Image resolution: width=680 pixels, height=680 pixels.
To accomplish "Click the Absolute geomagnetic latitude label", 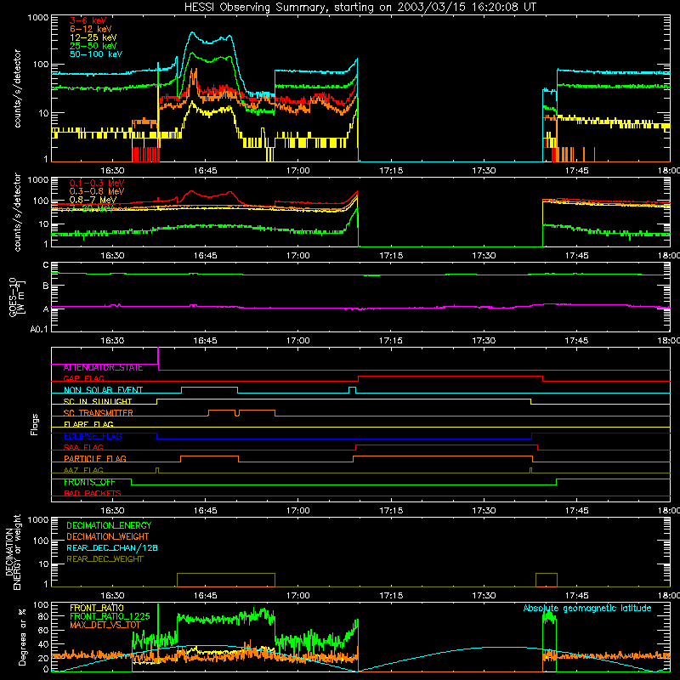I will [x=587, y=609].
